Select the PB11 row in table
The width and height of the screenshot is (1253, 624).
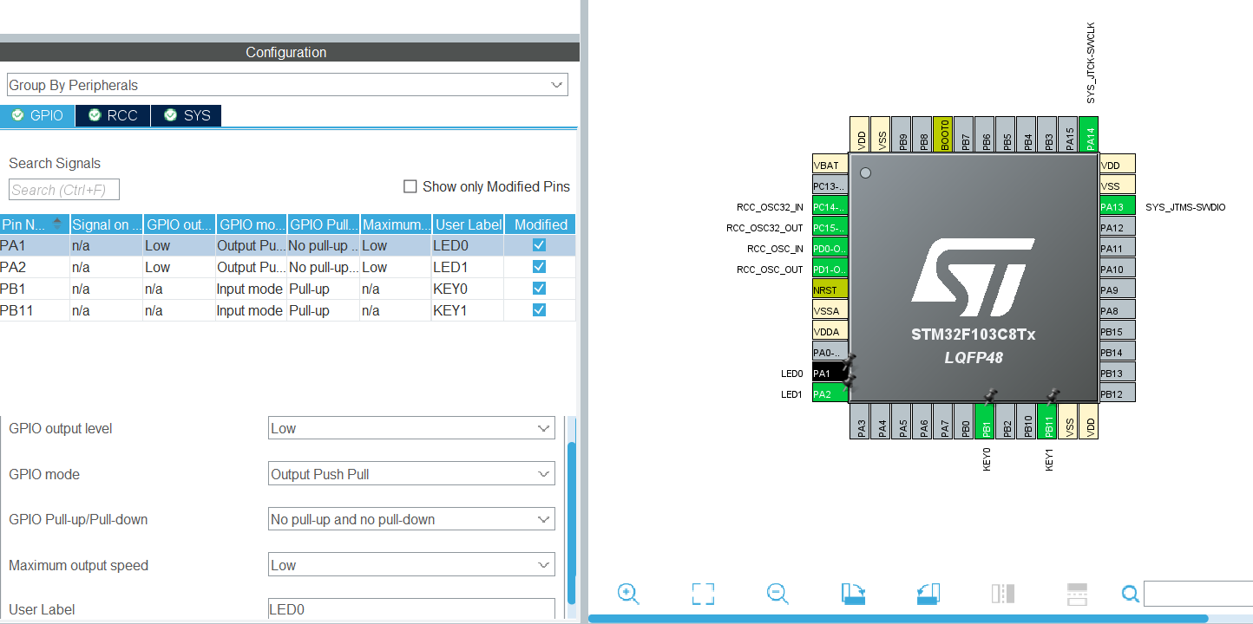coord(287,310)
